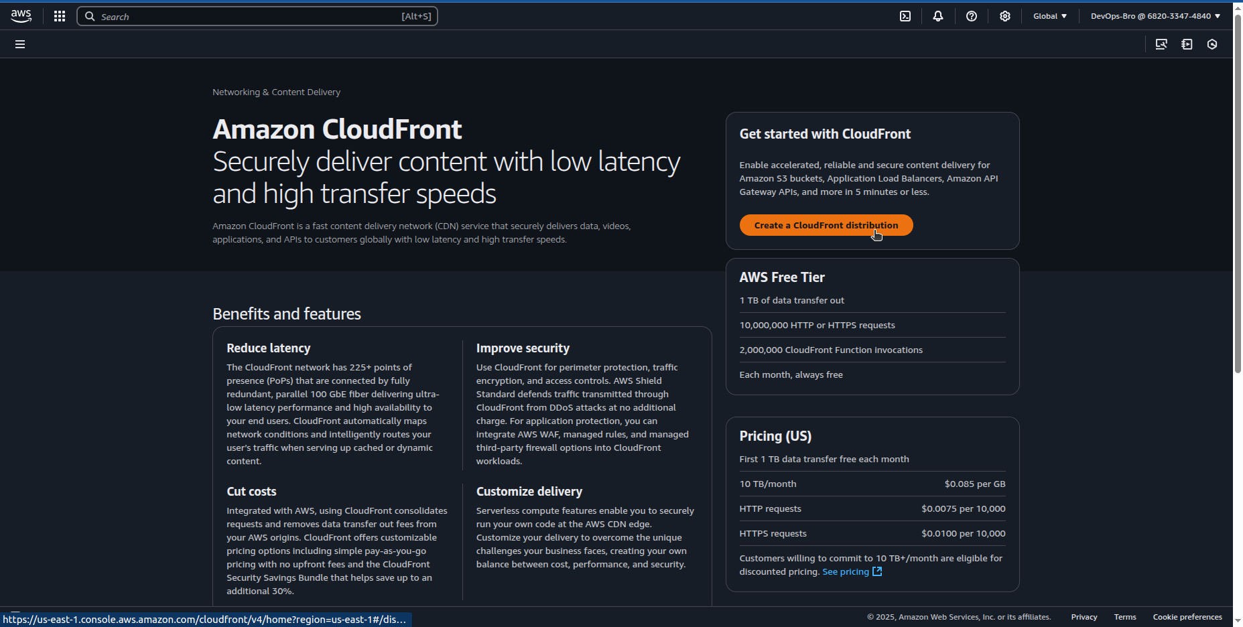Click the copyright Amazon Web Services text
Image resolution: width=1243 pixels, height=627 pixels.
[959, 617]
